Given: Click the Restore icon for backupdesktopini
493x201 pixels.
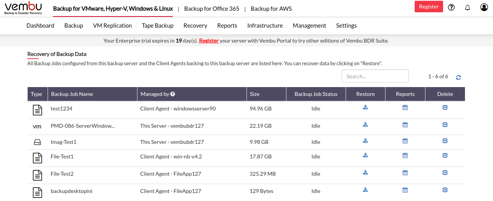Looking at the screenshot, I should click(366, 189).
